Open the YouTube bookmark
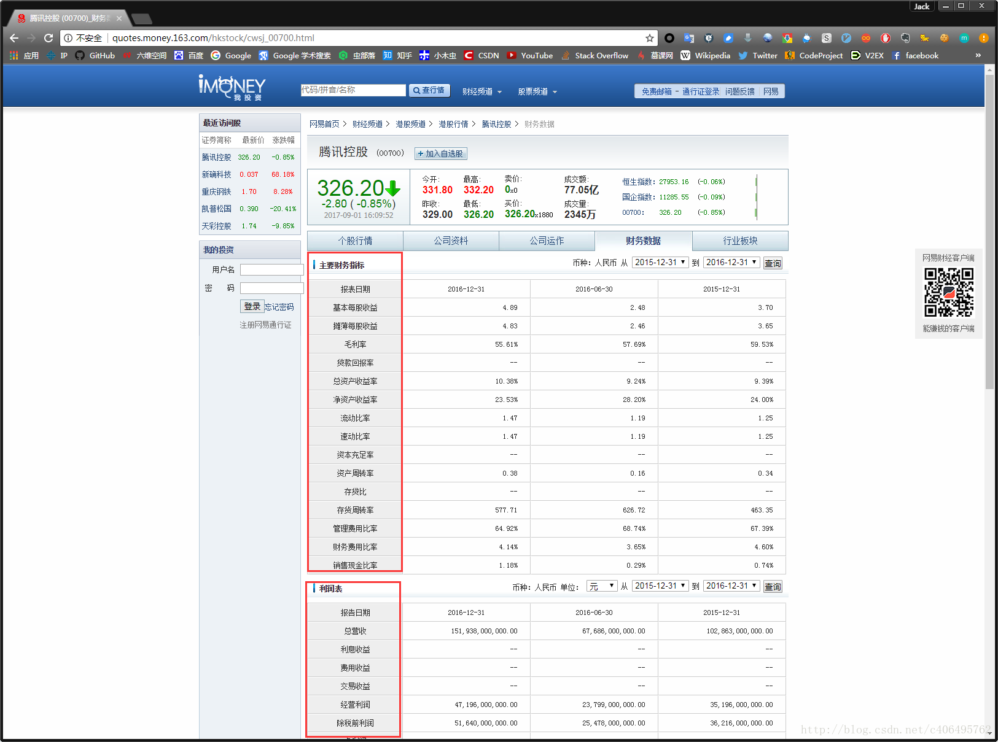Image resolution: width=998 pixels, height=742 pixels. tap(530, 55)
